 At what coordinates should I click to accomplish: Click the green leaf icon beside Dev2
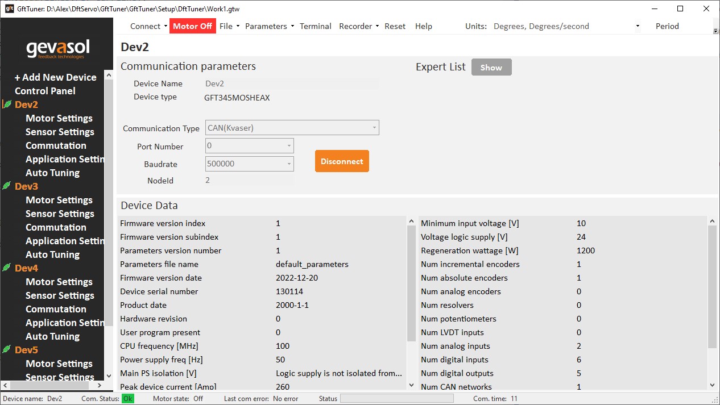7,104
